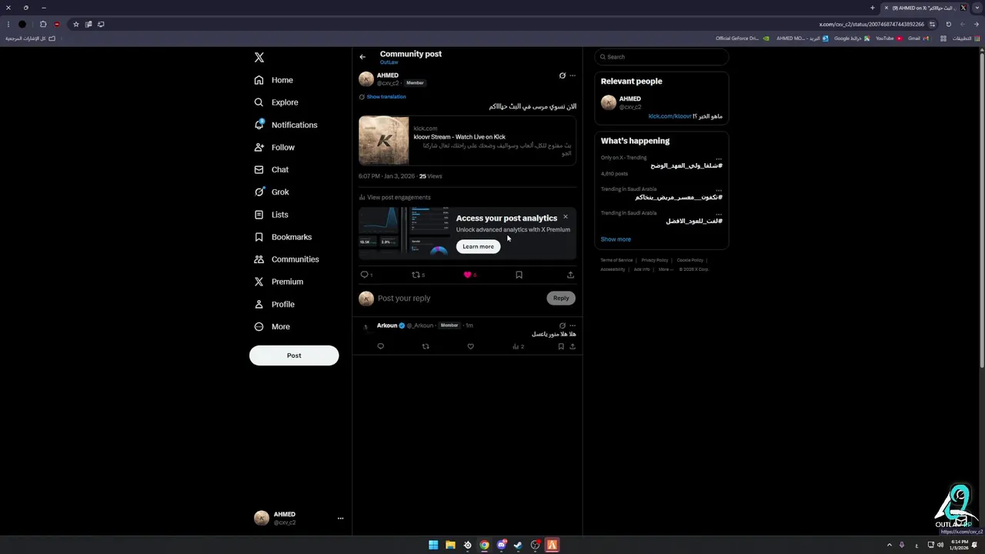The height and width of the screenshot is (554, 985).
Task: Click the X logo in sidebar
Action: click(x=259, y=58)
